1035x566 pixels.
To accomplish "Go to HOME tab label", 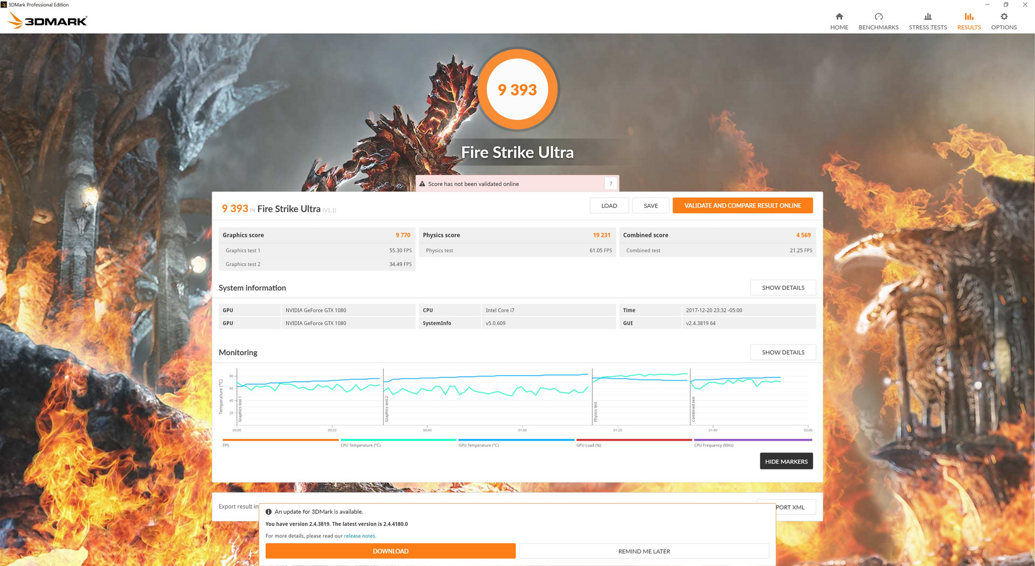I will (x=839, y=27).
